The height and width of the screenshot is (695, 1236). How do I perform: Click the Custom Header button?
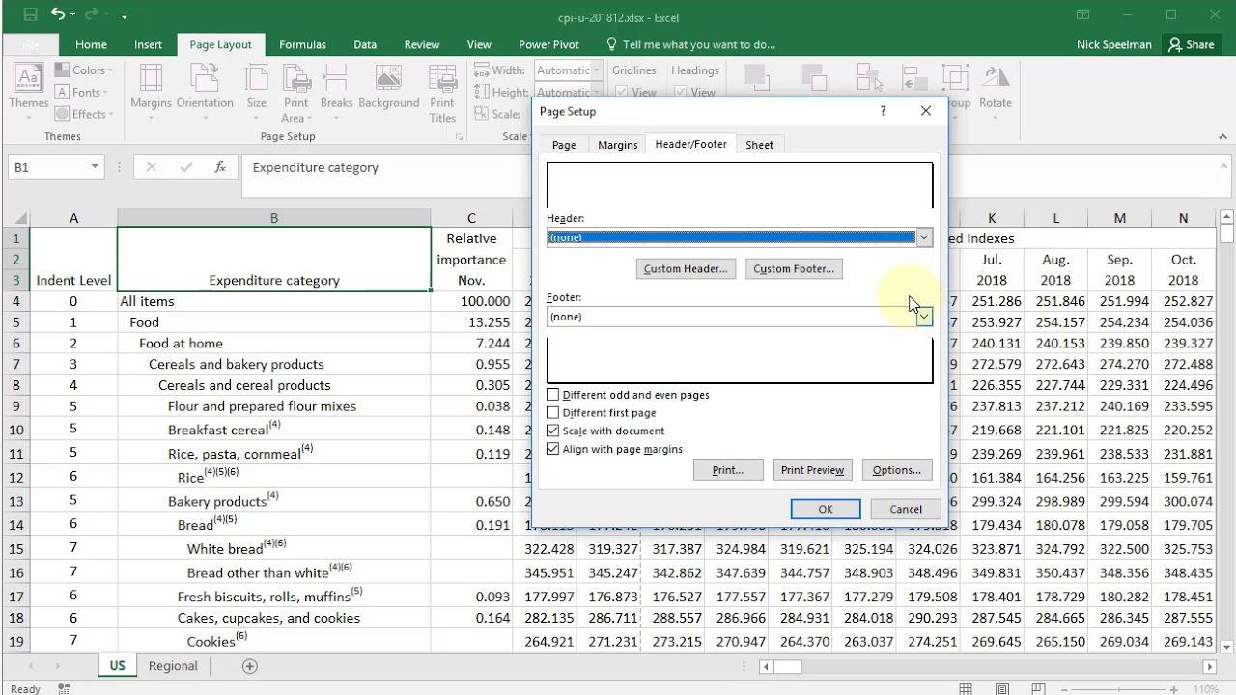click(686, 269)
